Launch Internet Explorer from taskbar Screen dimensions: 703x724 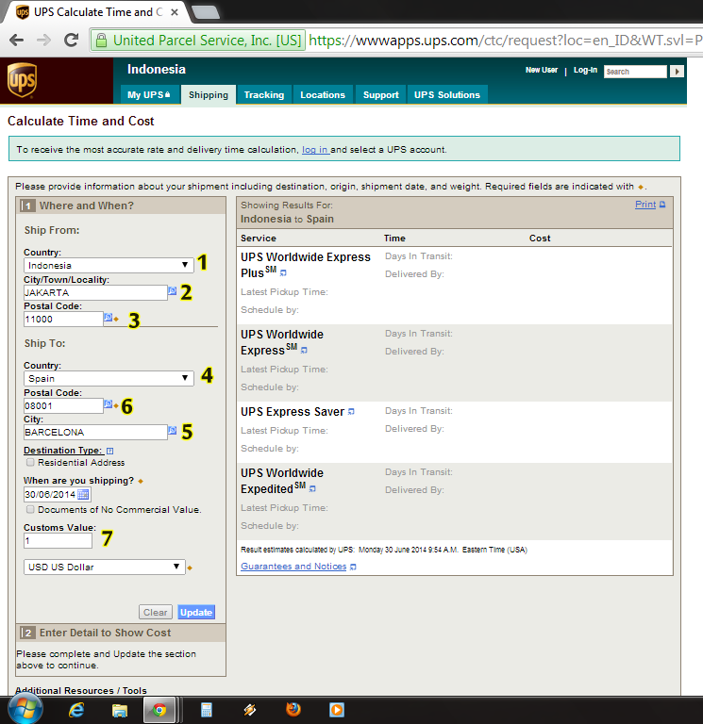click(76, 710)
